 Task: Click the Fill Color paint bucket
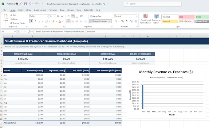[x=53, y=21]
